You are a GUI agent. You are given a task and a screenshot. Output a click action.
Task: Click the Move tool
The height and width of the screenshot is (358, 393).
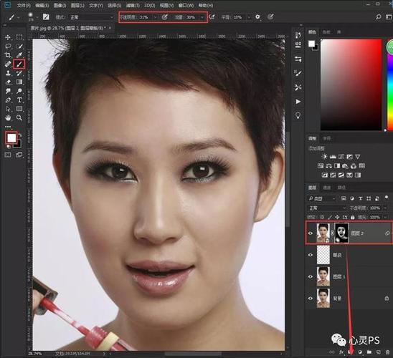(8, 37)
